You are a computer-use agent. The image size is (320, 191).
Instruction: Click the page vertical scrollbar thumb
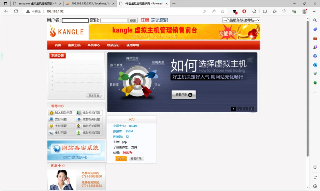tap(307, 88)
